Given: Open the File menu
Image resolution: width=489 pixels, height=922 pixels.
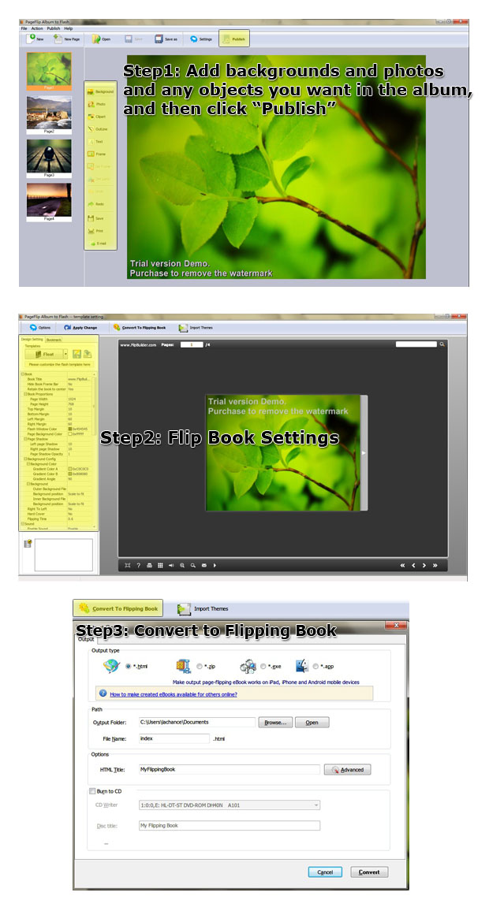Looking at the screenshot, I should click(x=24, y=28).
